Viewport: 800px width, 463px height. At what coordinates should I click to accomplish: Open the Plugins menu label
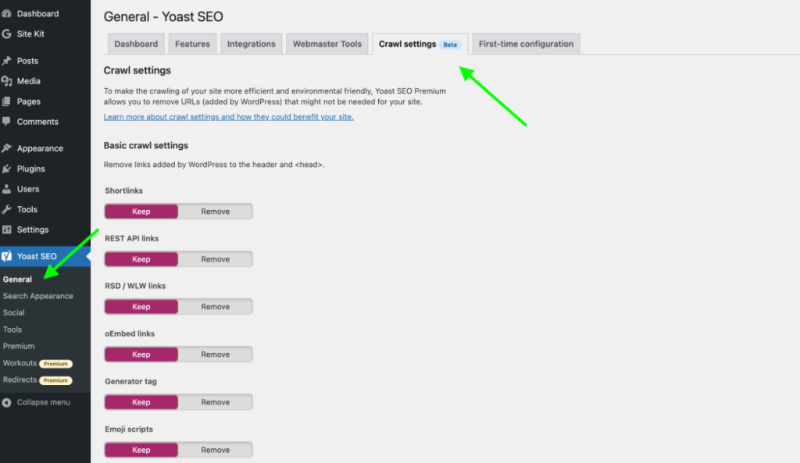[x=30, y=169]
